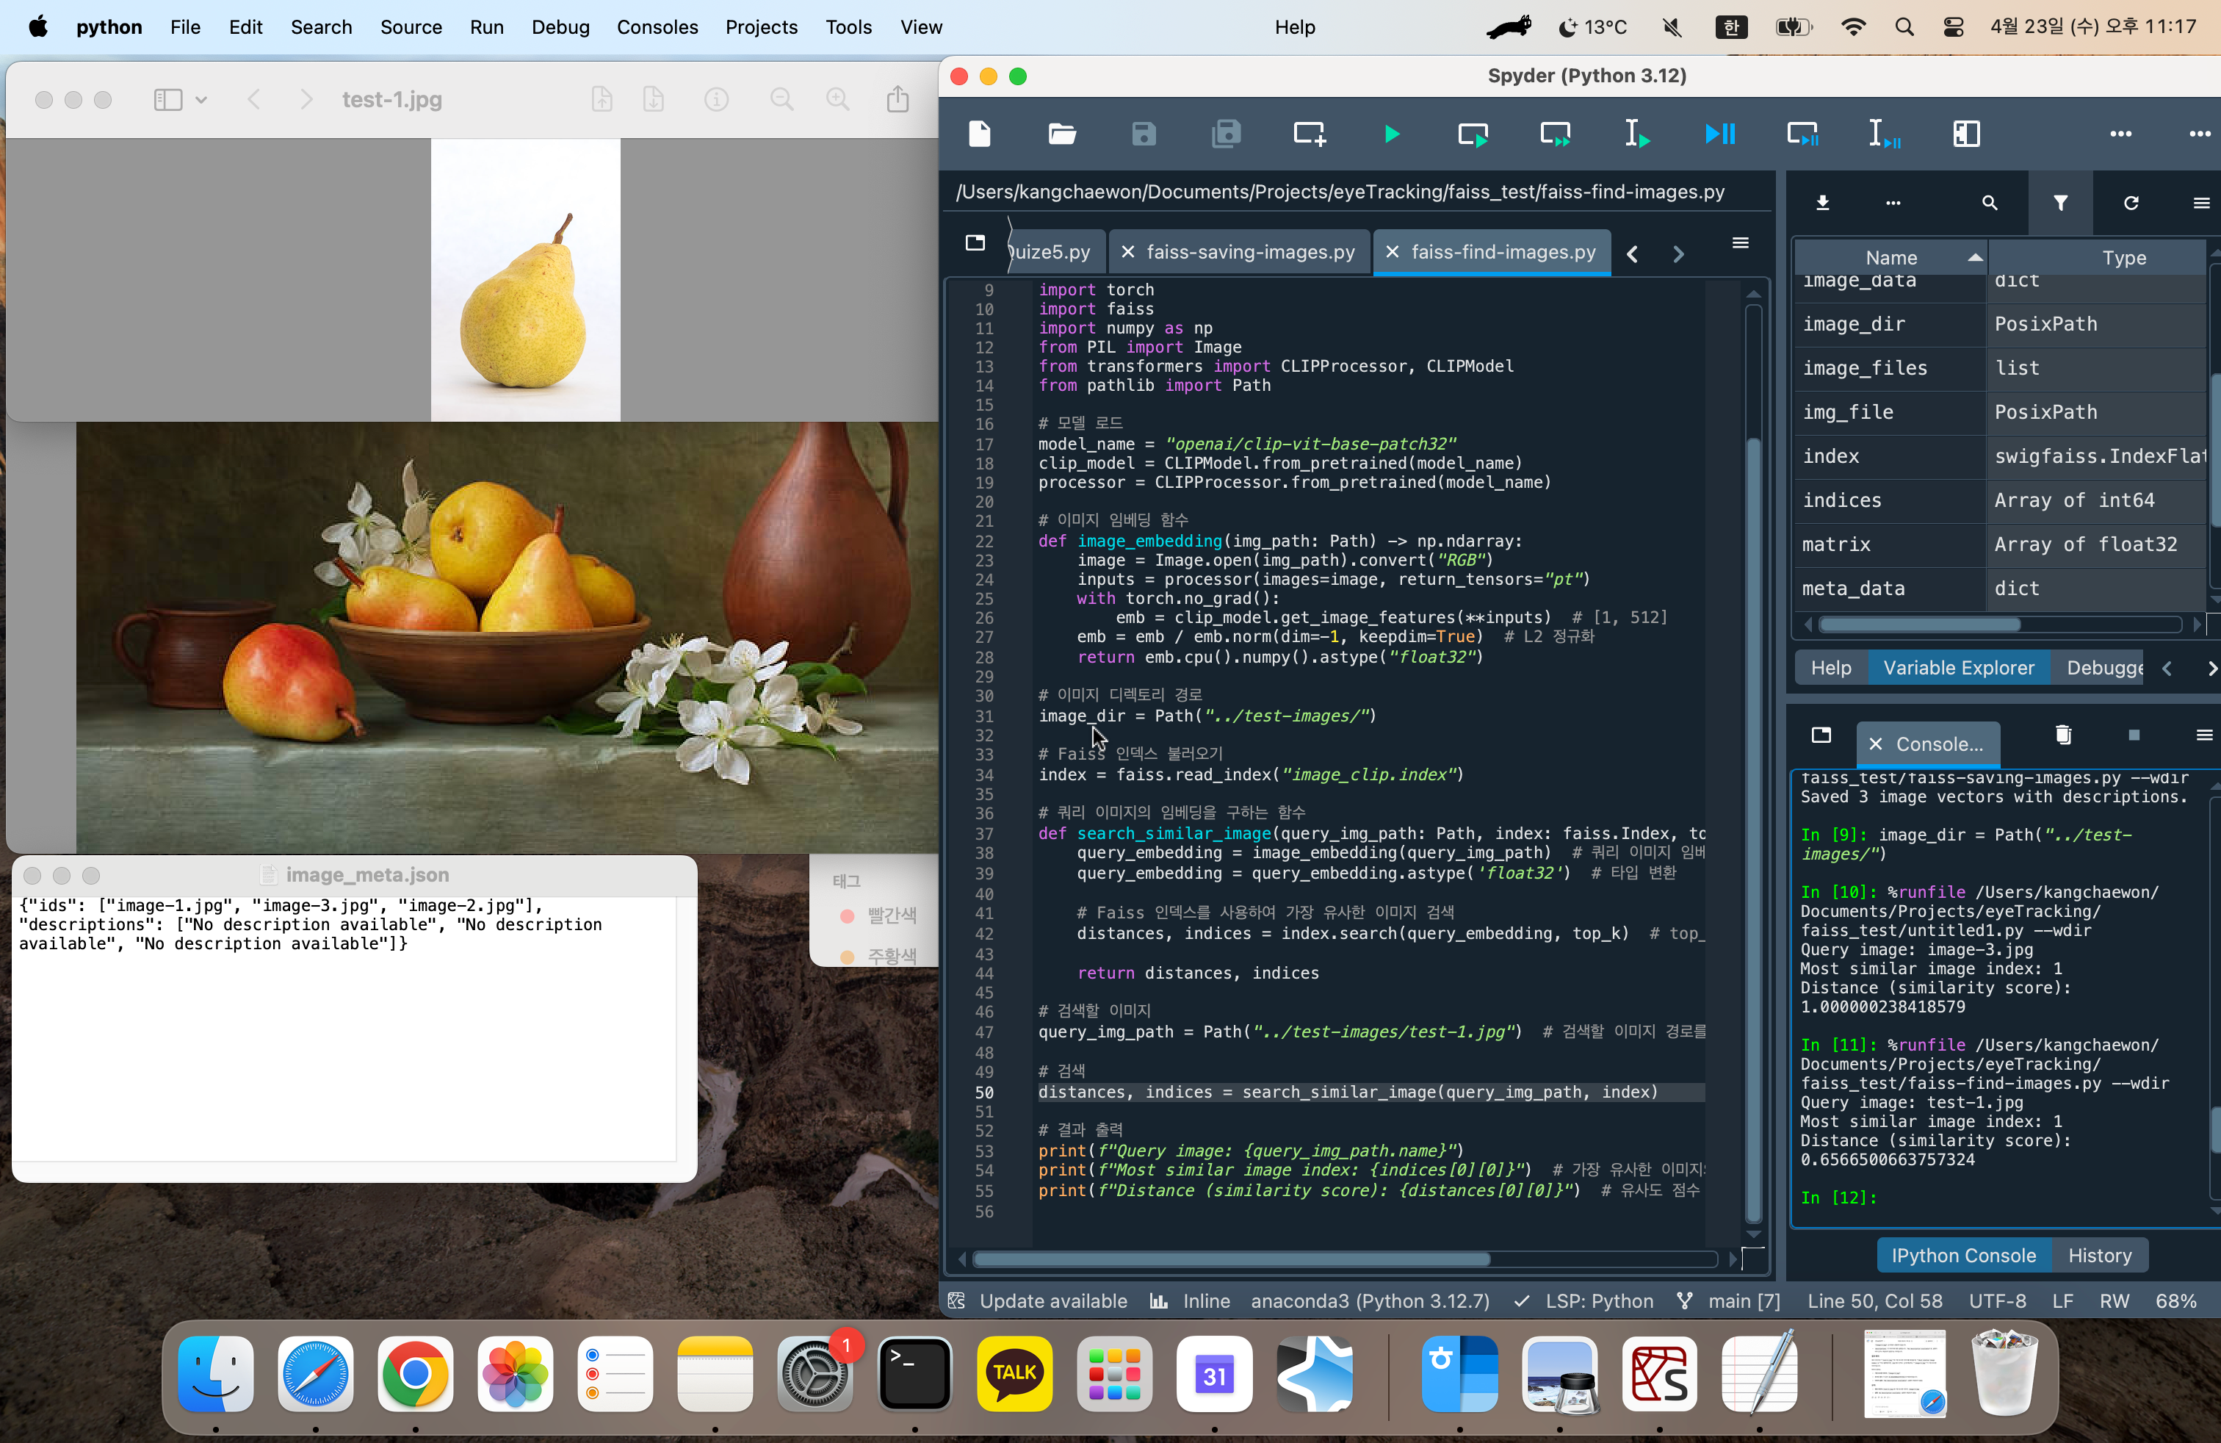Click the editor horizontal scrollbar
The width and height of the screenshot is (2221, 1443).
[x=1230, y=1260]
